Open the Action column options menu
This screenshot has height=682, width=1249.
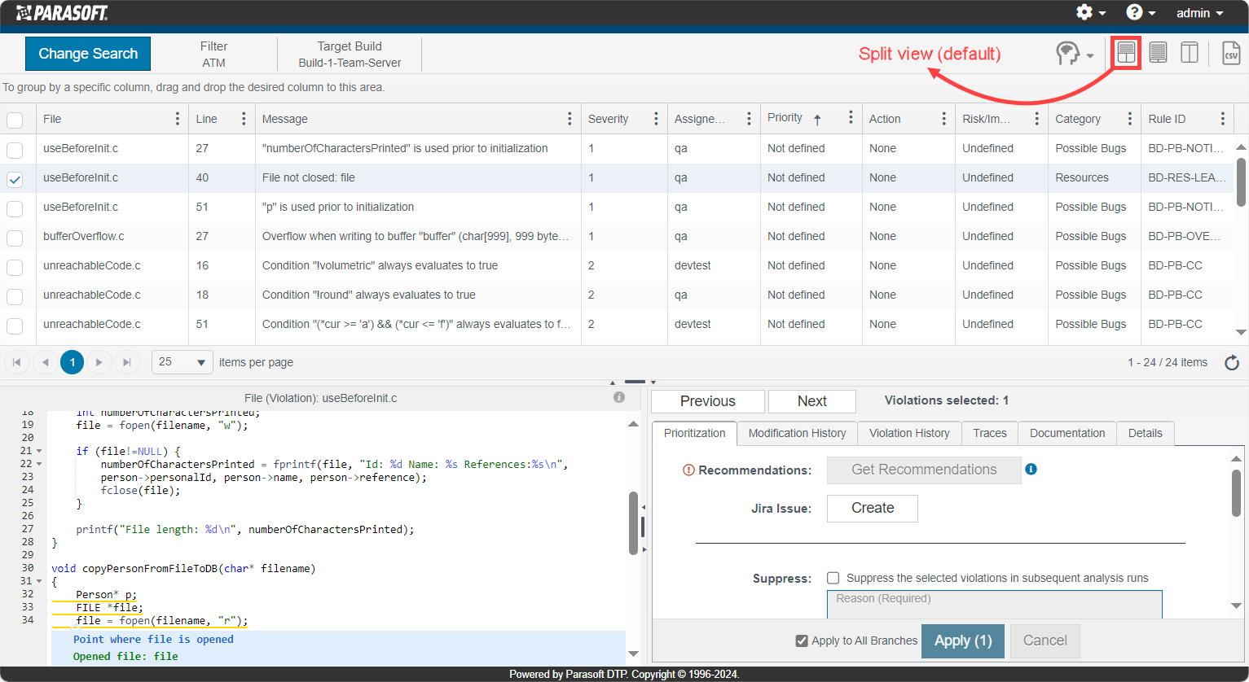pos(943,119)
